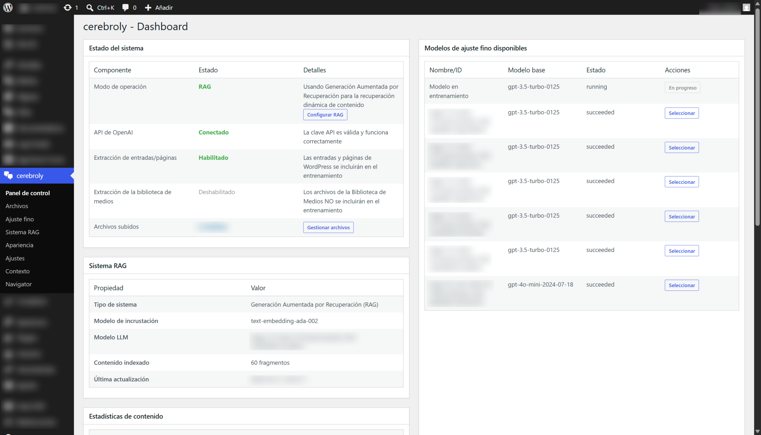This screenshot has height=435, width=761.
Task: Click the running status cell
Action: (596, 87)
